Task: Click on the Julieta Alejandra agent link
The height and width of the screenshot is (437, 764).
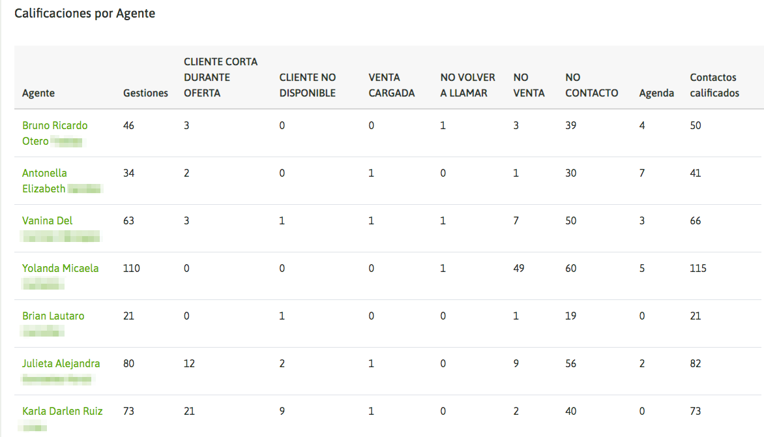Action: (x=61, y=364)
